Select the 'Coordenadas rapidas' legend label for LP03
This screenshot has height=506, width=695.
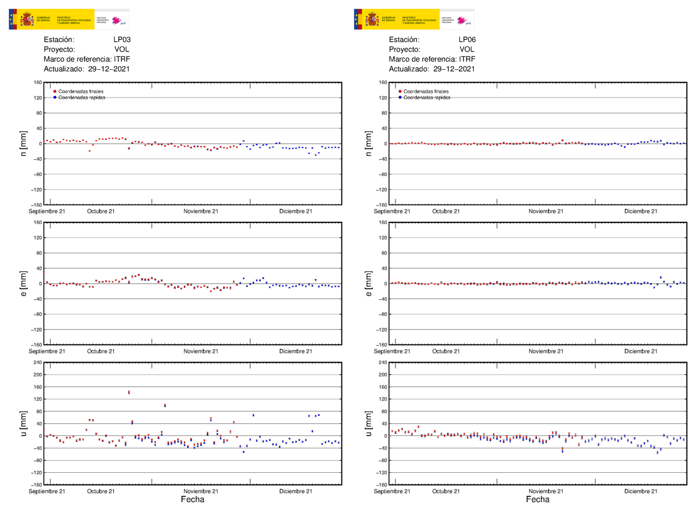click(x=81, y=98)
